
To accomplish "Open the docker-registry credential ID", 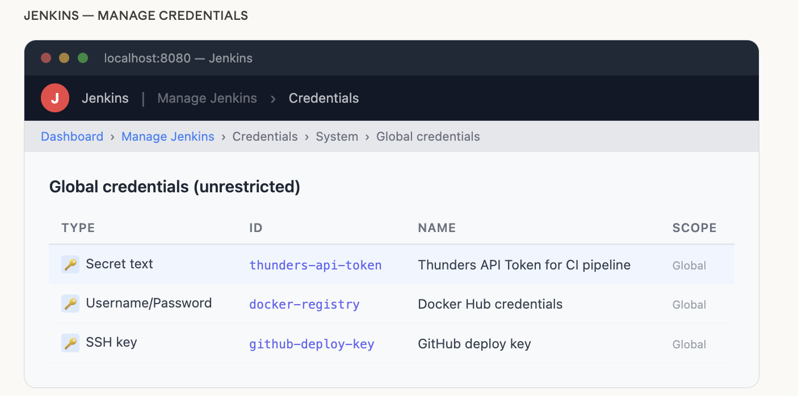I will click(x=304, y=305).
